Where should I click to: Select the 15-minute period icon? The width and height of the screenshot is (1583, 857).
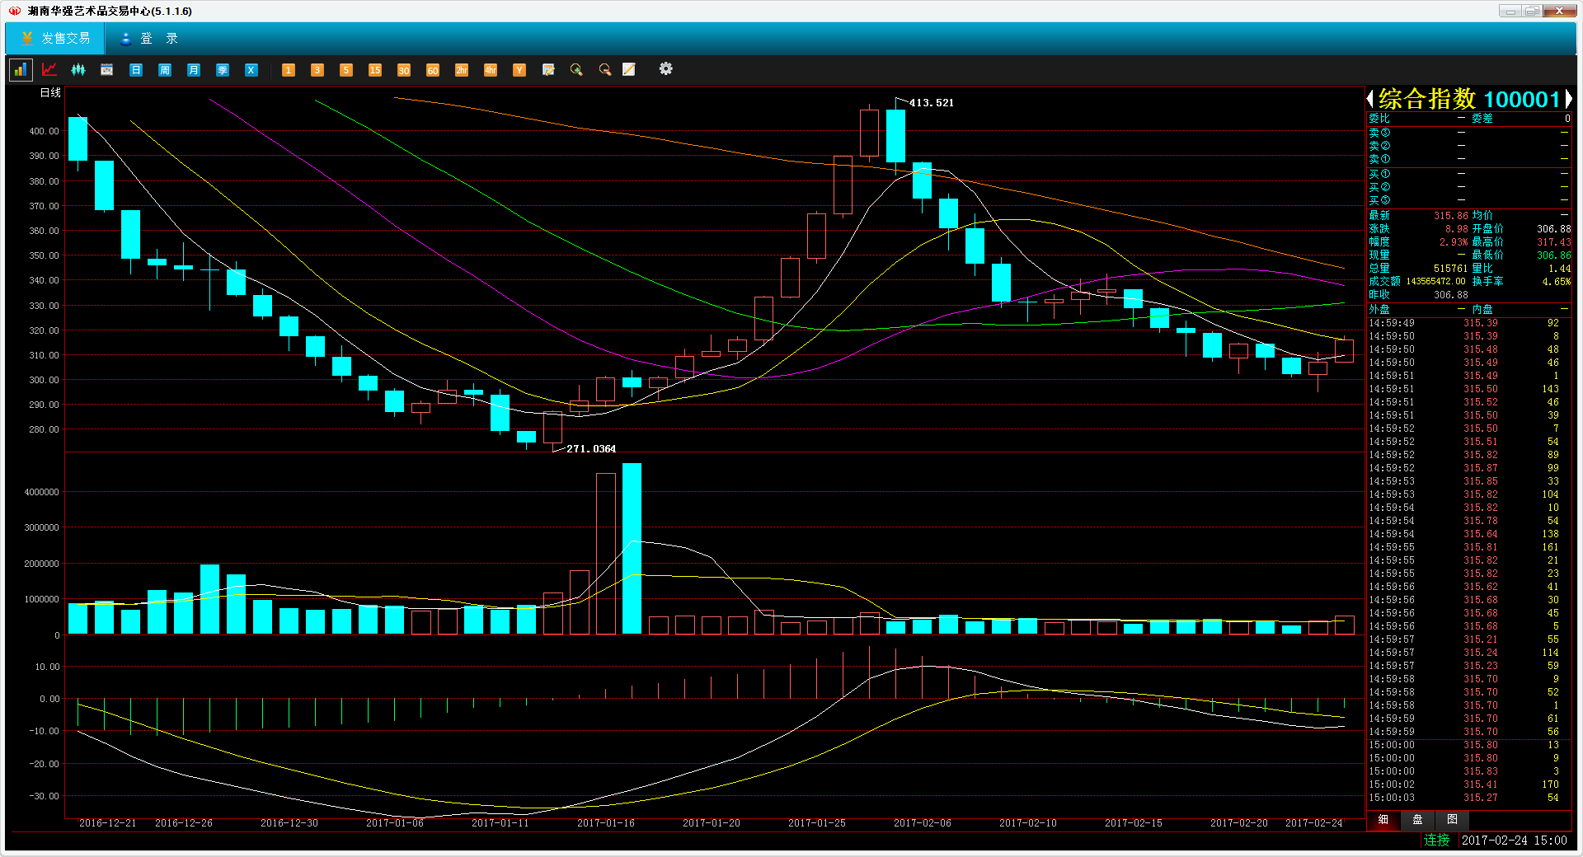pyautogui.click(x=375, y=70)
